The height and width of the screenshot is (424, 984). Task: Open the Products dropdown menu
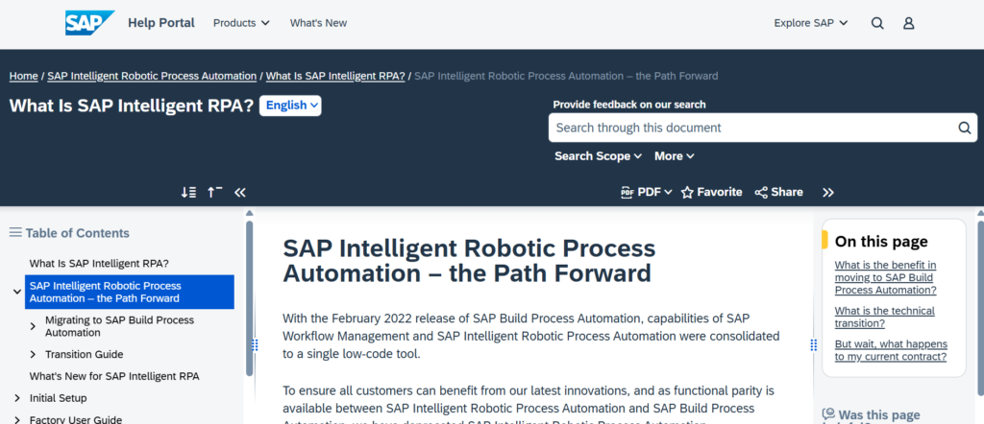click(241, 23)
